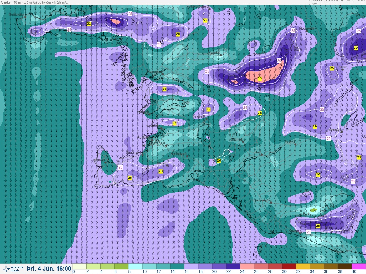Image resolution: width=366 pixels, height=274 pixels.
Task: Click the gust value 28 below Hvanneyri
Action: pyautogui.click(x=164, y=89)
